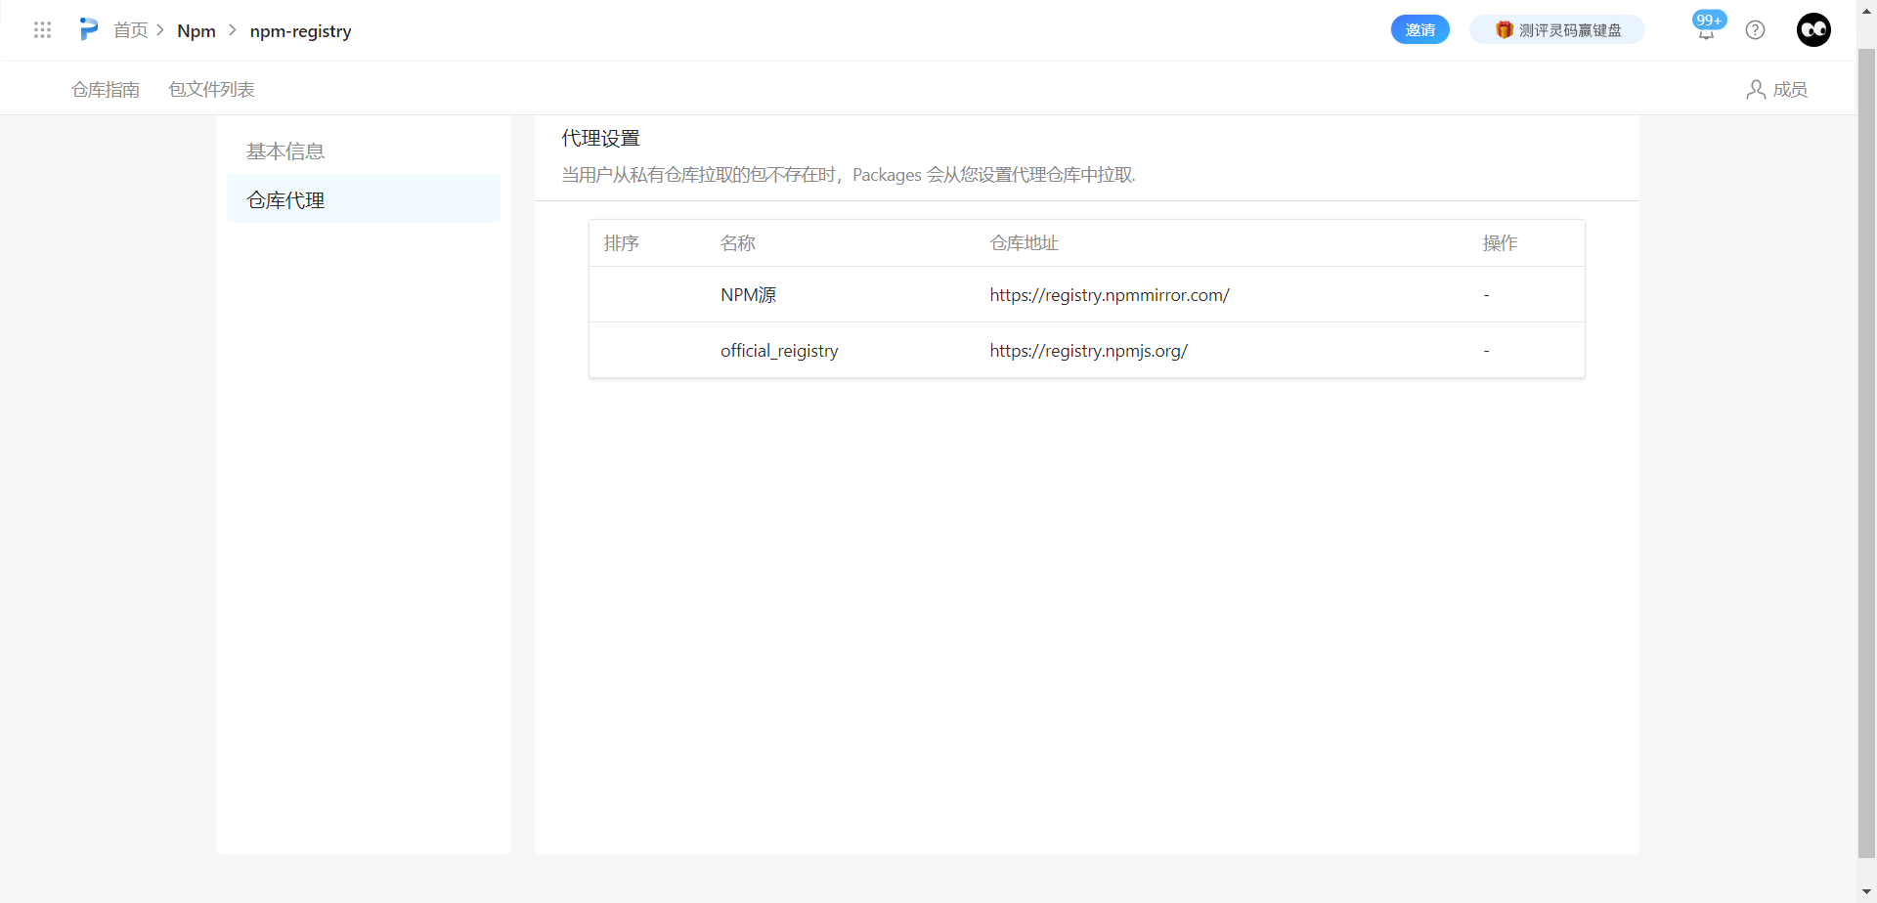This screenshot has height=903, width=1877.
Task: Open the app launcher grid icon
Action: coord(42,30)
